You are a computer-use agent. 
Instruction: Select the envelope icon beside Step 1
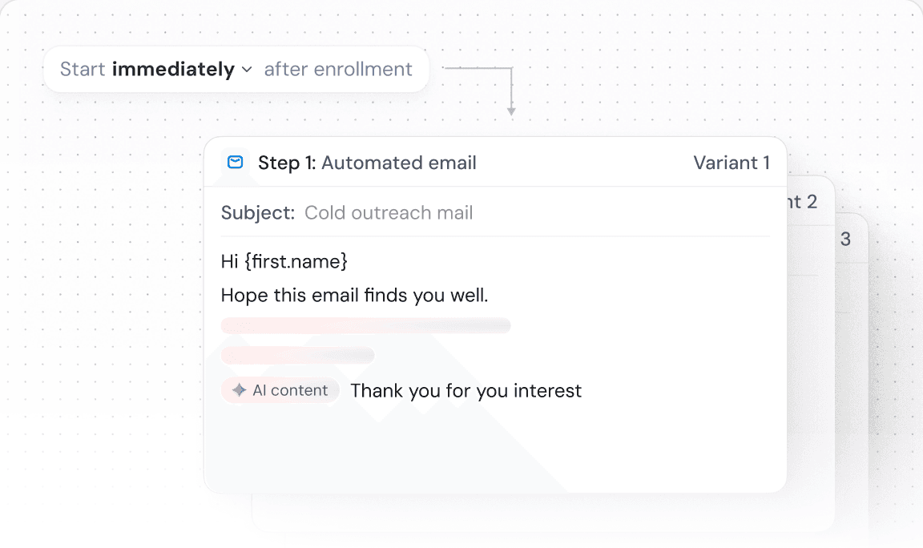click(235, 162)
